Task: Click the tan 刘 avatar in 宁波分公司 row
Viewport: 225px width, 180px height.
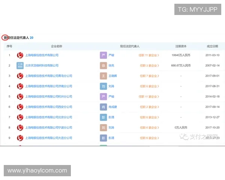Action: pyautogui.click(x=103, y=127)
